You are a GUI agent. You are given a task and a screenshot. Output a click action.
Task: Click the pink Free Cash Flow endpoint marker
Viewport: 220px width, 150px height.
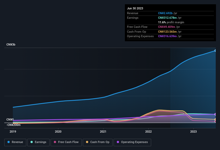pos(215,121)
